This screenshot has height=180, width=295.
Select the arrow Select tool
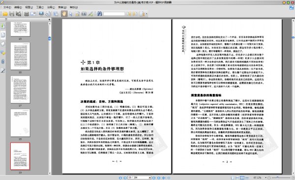click(71, 14)
